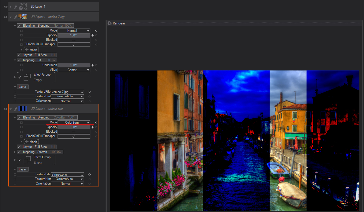
Task: Open the Align dropdown set to Center
Action: pos(74,70)
